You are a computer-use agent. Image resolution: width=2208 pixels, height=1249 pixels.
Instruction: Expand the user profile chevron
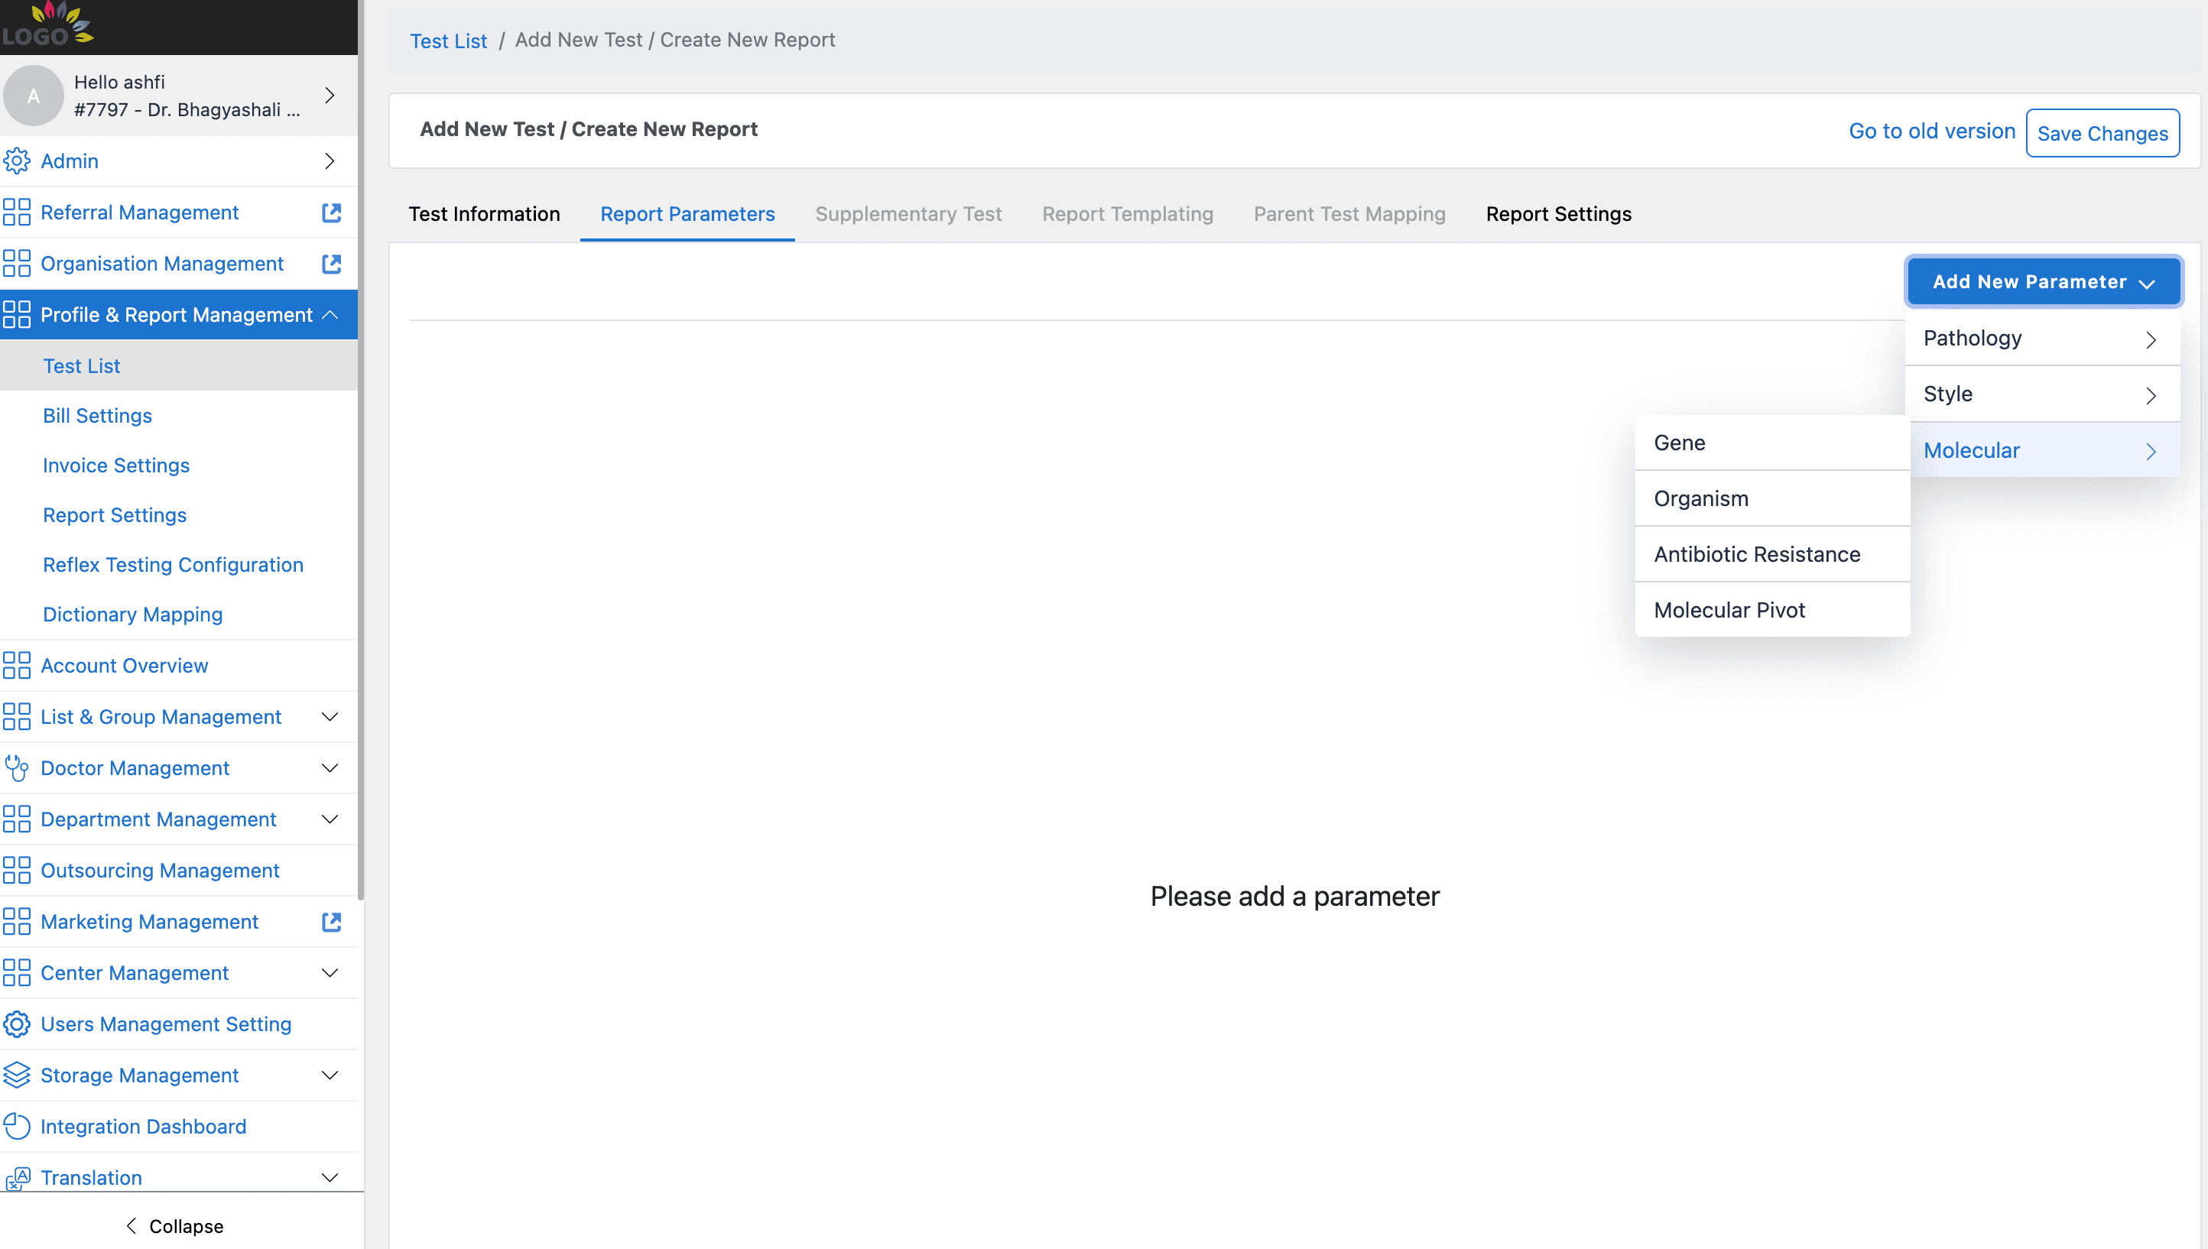point(330,96)
